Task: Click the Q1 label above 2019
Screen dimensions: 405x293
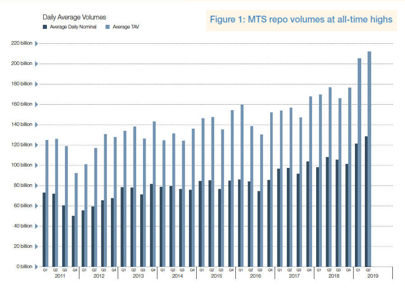Action: click(358, 270)
